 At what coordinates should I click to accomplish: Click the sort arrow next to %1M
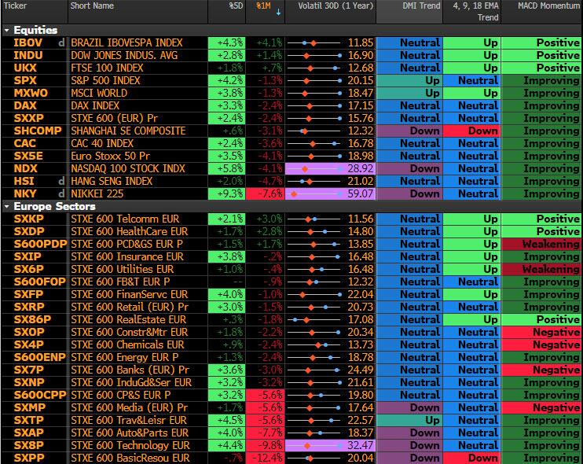tap(278, 13)
